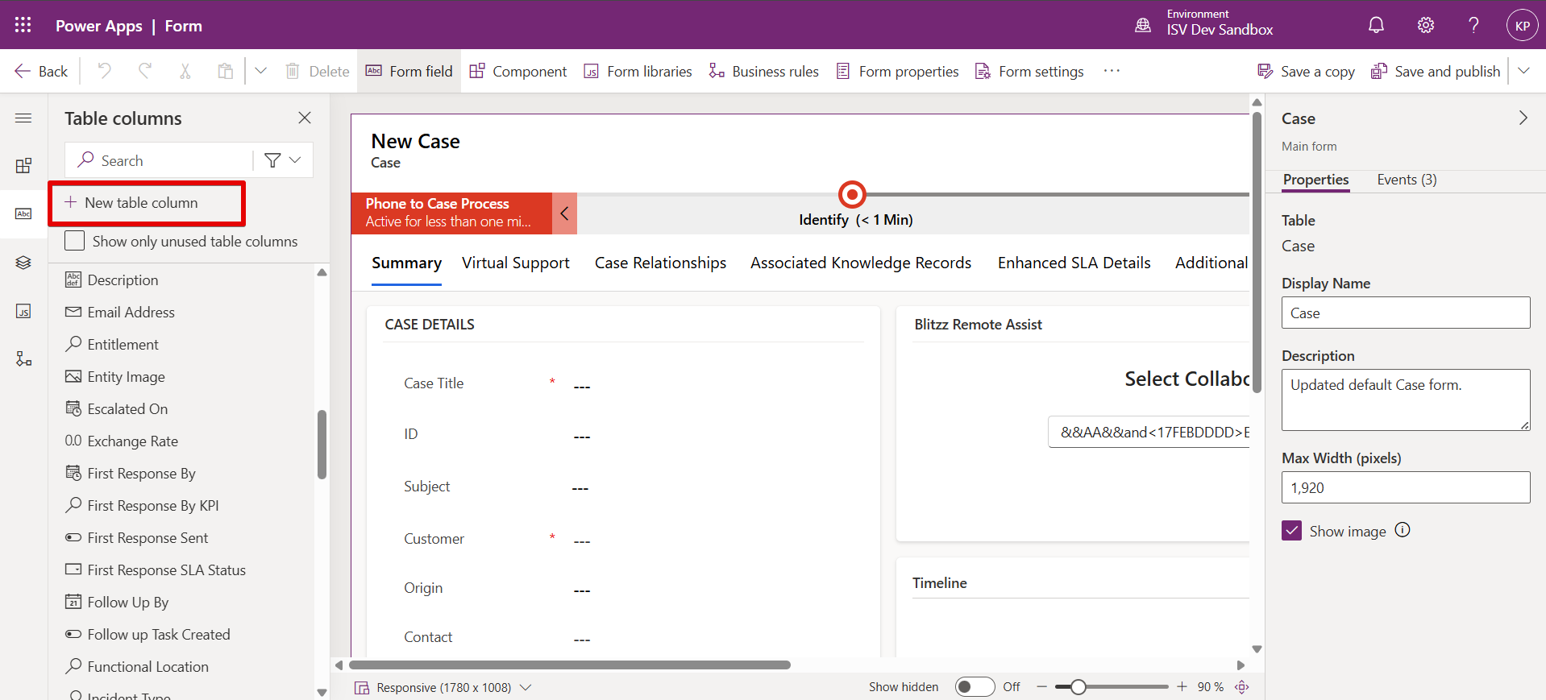
Task: Open the Components pane icon in sidebar
Action: pyautogui.click(x=23, y=165)
